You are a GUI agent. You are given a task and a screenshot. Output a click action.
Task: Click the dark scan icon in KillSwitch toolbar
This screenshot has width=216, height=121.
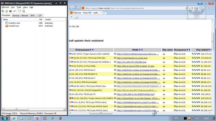point(10,11)
